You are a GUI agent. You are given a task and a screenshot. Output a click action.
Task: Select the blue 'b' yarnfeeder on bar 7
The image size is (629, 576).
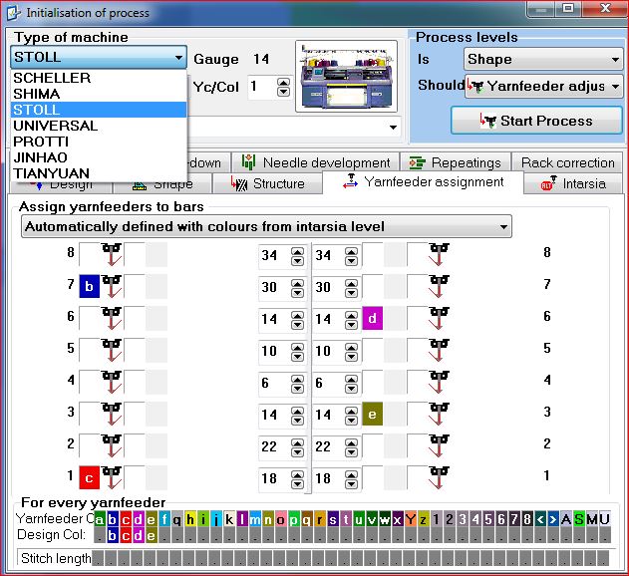[x=90, y=288]
